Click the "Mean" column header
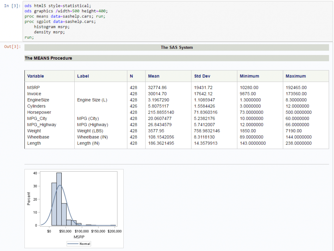The image size is (334, 251). coord(154,76)
